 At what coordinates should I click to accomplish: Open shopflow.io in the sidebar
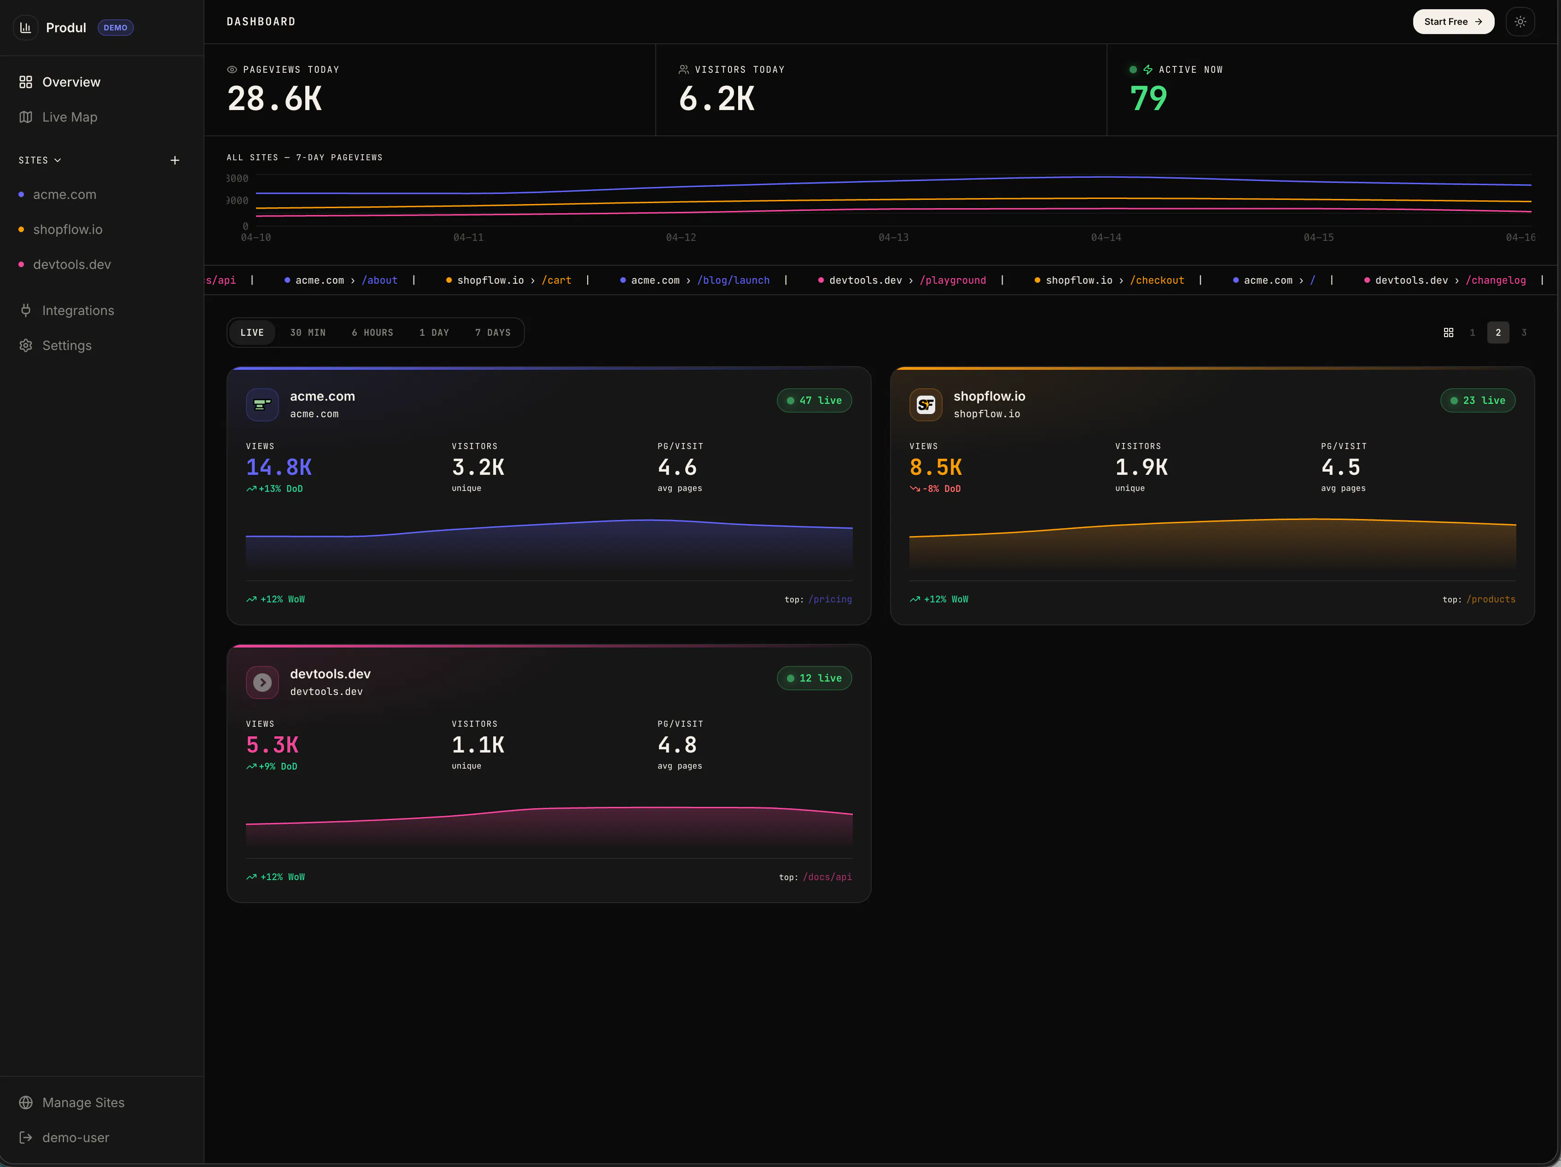[x=68, y=229]
